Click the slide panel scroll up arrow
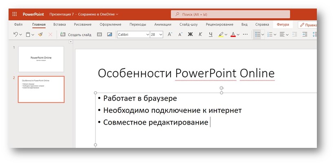The image size is (334, 165). click(71, 42)
